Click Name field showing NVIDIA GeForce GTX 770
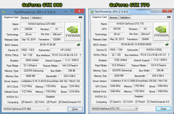The image size is (174, 114). coord(130,24)
